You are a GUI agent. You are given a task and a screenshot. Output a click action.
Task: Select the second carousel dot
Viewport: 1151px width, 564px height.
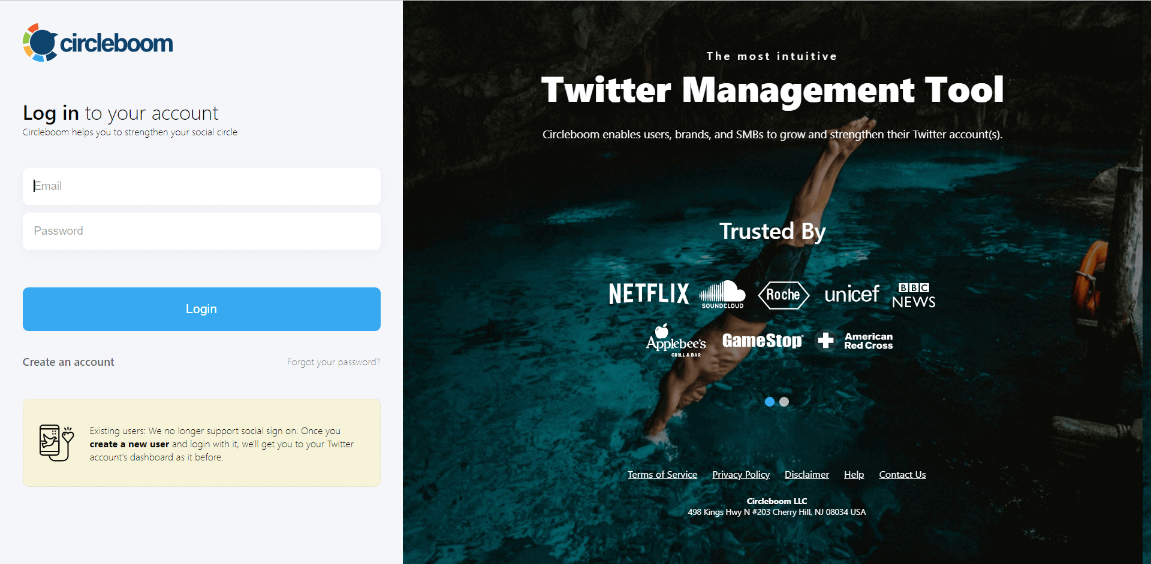pos(784,402)
